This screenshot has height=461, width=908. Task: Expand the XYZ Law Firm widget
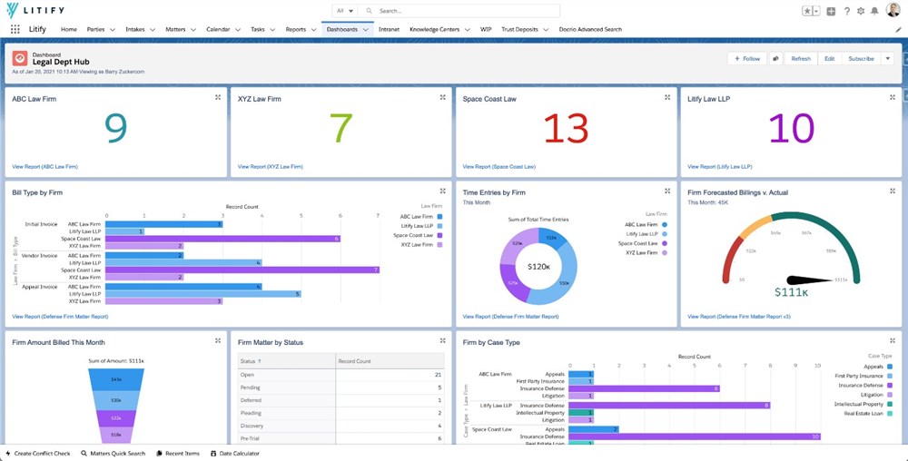click(x=442, y=97)
